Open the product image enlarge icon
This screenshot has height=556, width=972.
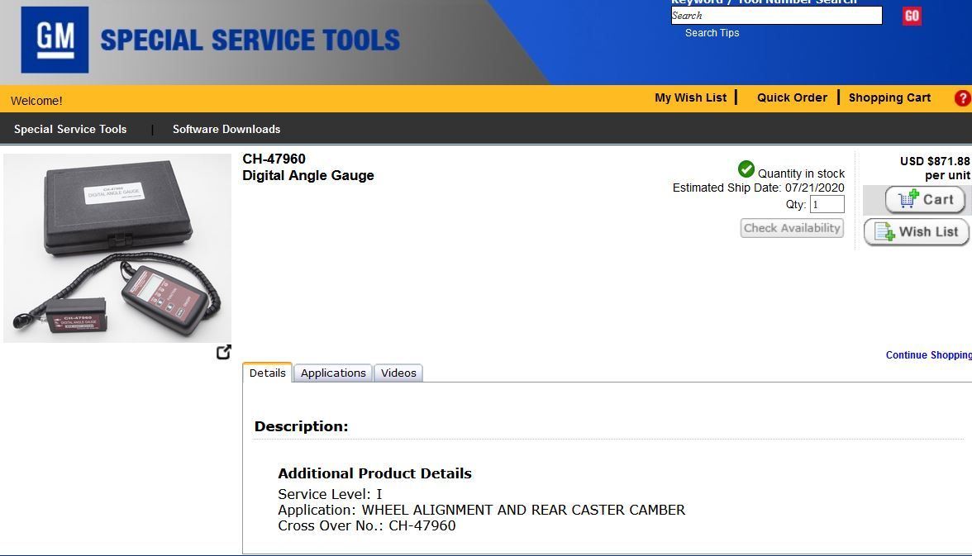coord(224,351)
